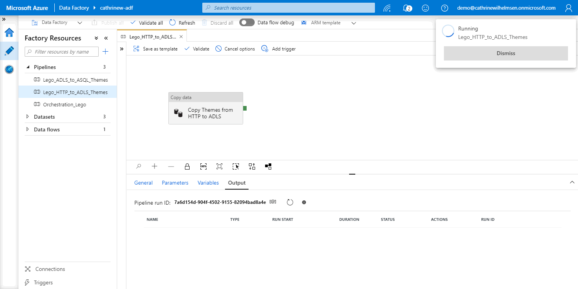Viewport: 578px width, 289px height.
Task: Click the Filter resources by name field
Action: [x=62, y=52]
